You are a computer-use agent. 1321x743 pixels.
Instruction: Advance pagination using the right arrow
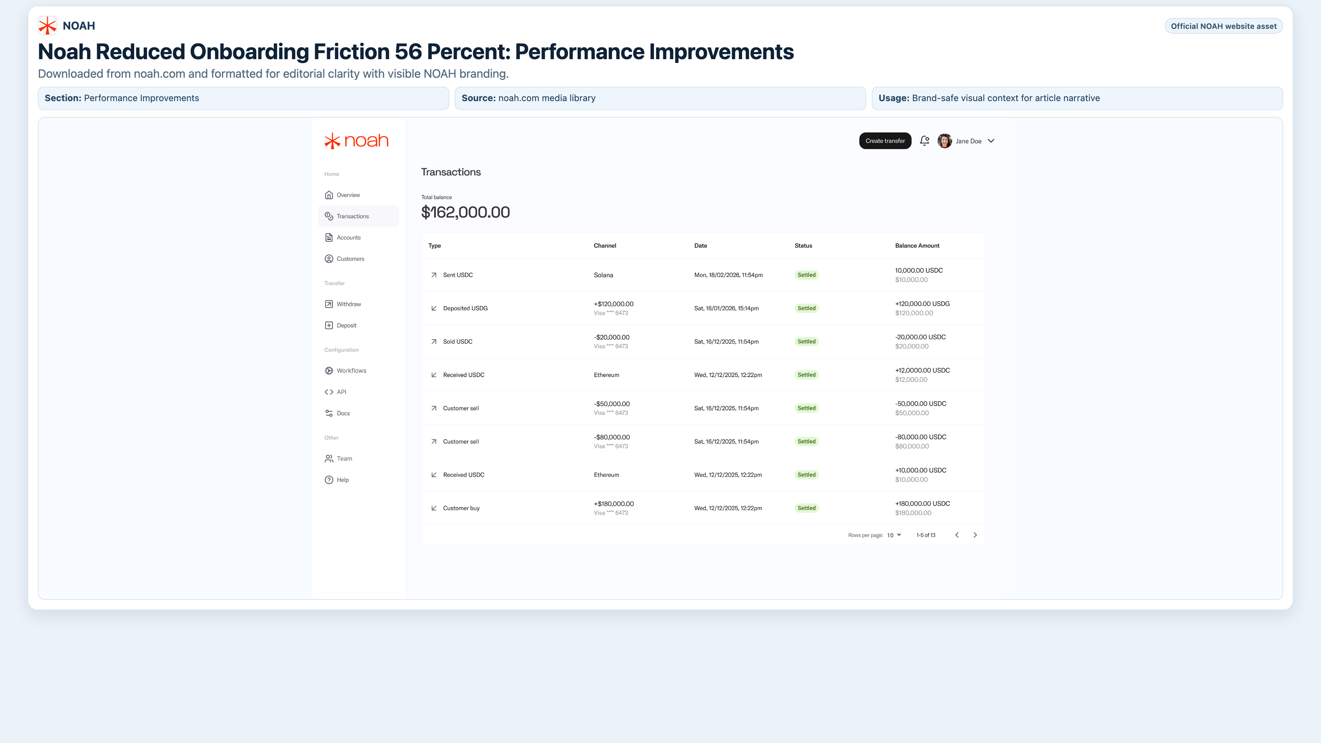tap(975, 535)
